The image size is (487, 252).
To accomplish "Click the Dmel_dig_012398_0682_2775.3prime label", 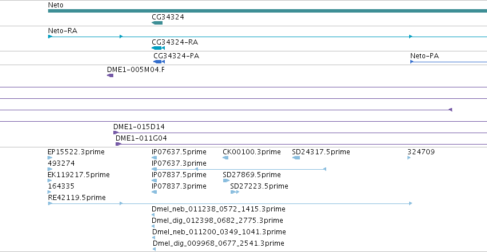I will click(x=217, y=221).
